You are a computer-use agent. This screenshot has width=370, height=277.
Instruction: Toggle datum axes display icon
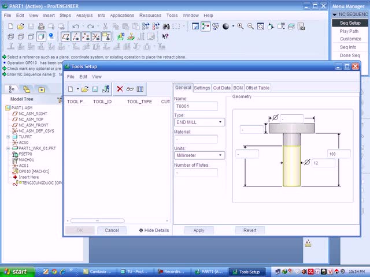click(76, 36)
